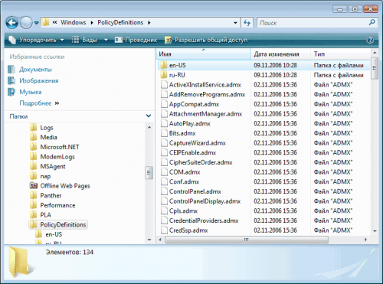Image resolution: width=383 pixels, height=284 pixels.
Task: Click ActiveXInstallService.admx file icon
Action: point(164,84)
